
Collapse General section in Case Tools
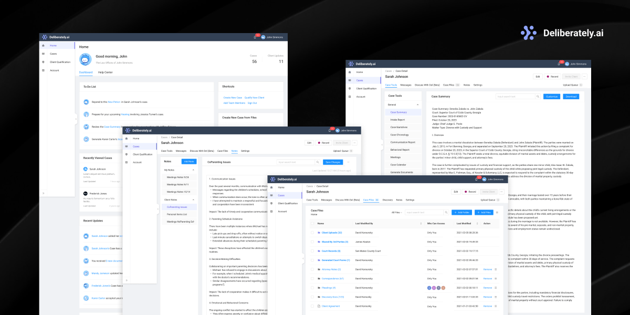point(418,105)
